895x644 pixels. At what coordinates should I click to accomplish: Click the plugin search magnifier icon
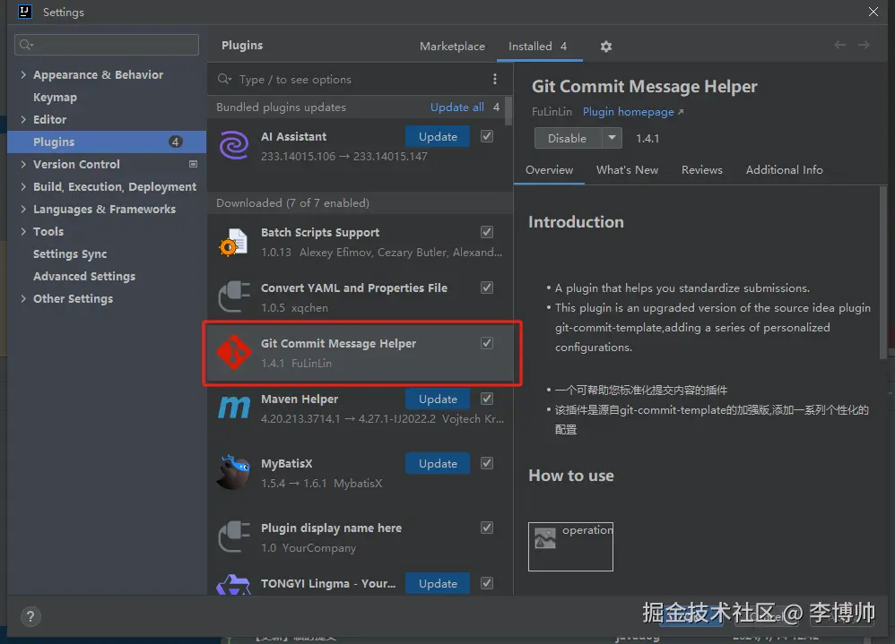(x=224, y=79)
